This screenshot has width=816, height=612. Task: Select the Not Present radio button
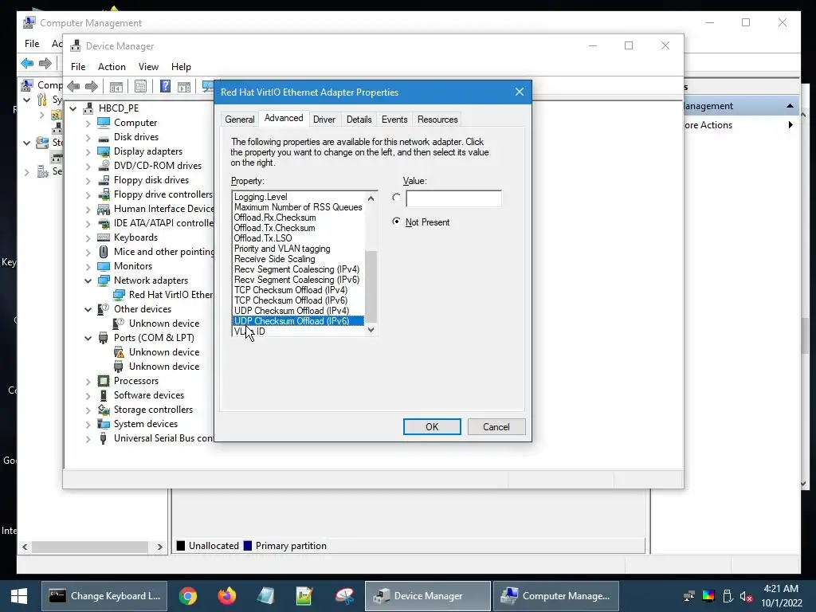397,222
